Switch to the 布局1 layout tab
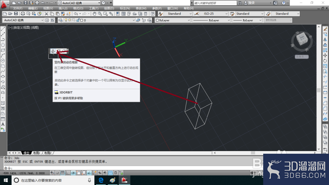Image resolution: width=329 pixels, height=185 pixels. coord(37,153)
